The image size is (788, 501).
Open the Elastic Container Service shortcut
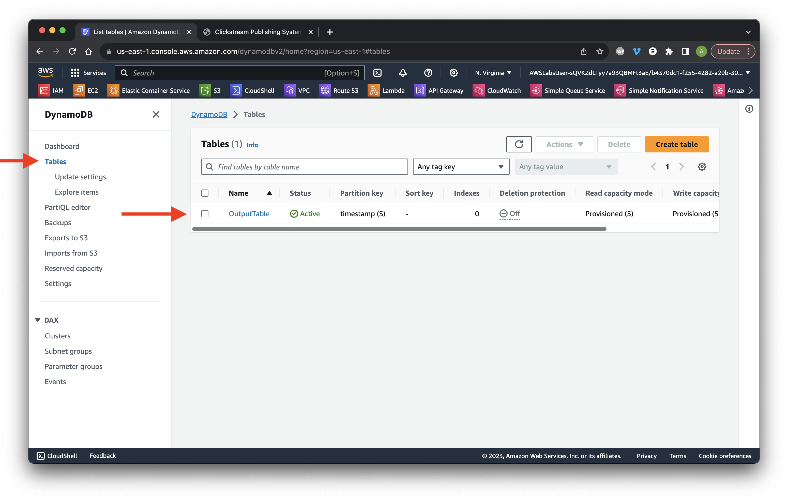149,91
